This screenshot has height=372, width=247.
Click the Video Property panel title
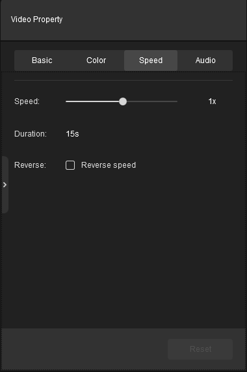pyautogui.click(x=37, y=20)
